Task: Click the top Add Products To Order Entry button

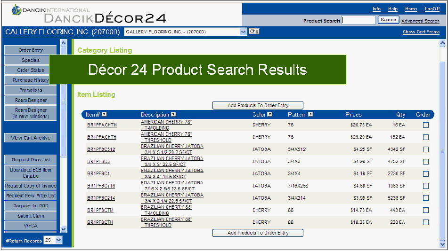Action: click(258, 105)
